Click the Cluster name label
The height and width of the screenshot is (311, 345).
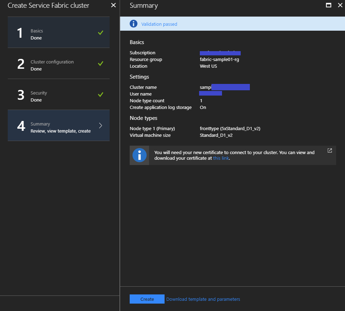143,87
